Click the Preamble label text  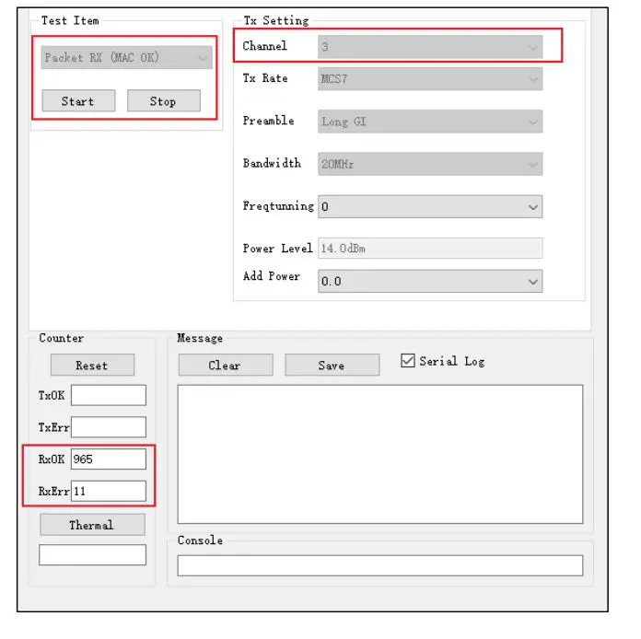pos(269,121)
